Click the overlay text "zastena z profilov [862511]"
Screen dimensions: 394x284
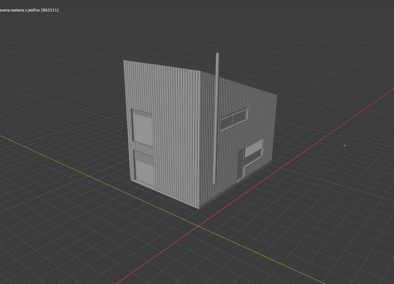coord(34,10)
